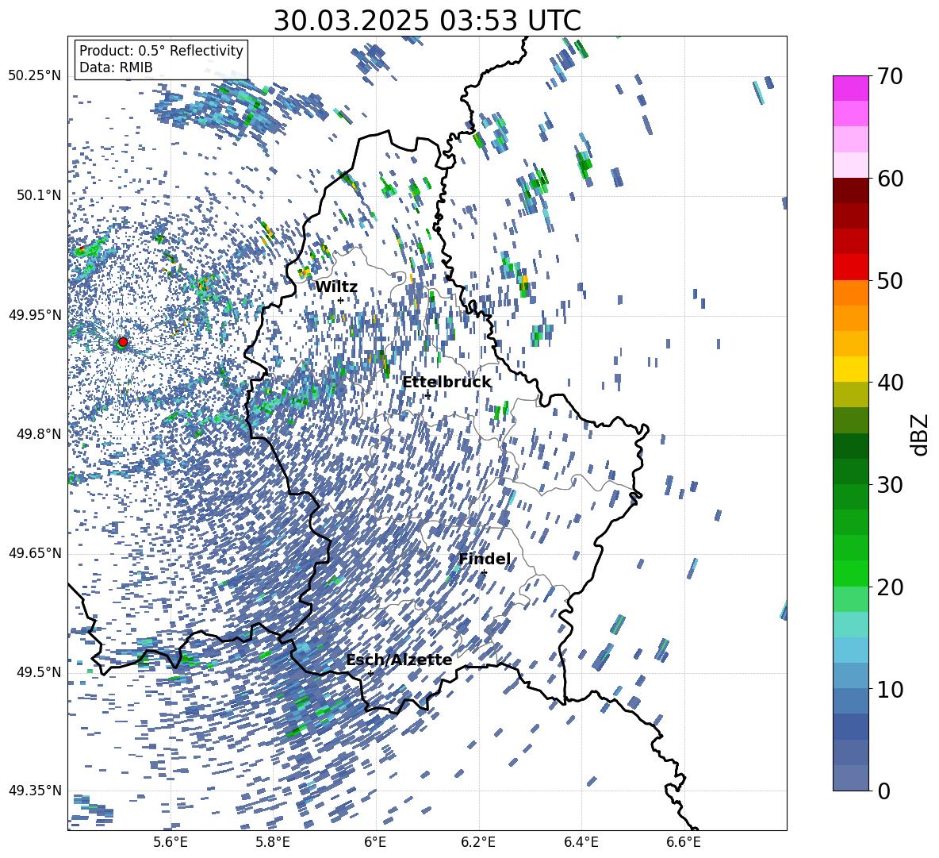This screenshot has height=858, width=939.
Task: Click the 40 value on colorbar
Action: click(890, 383)
